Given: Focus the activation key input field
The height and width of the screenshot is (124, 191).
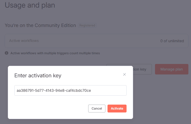Looking at the screenshot, I should click(70, 90).
